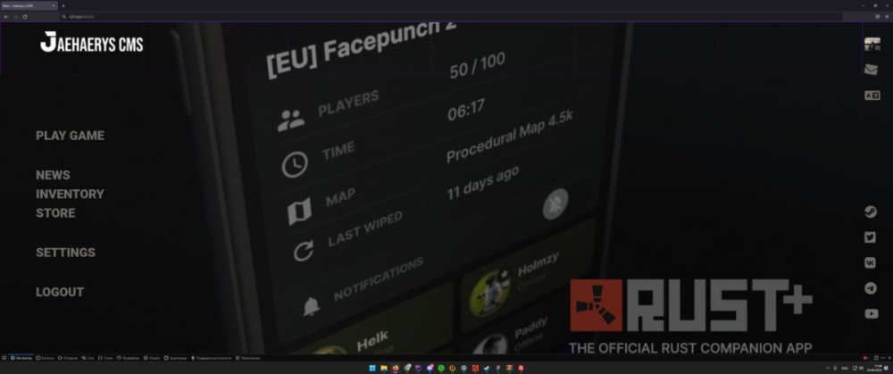
Task: Click the language translation icon
Action: tap(872, 96)
